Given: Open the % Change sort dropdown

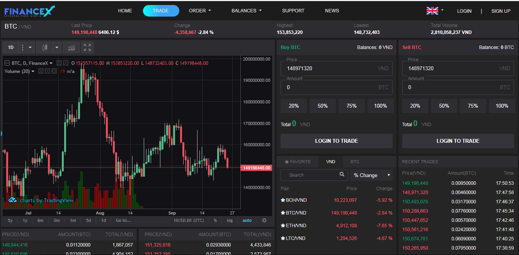Looking at the screenshot, I should (x=371, y=175).
